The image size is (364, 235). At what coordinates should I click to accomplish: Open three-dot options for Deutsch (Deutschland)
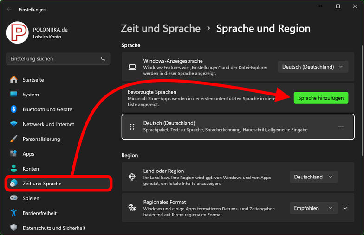[341, 127]
